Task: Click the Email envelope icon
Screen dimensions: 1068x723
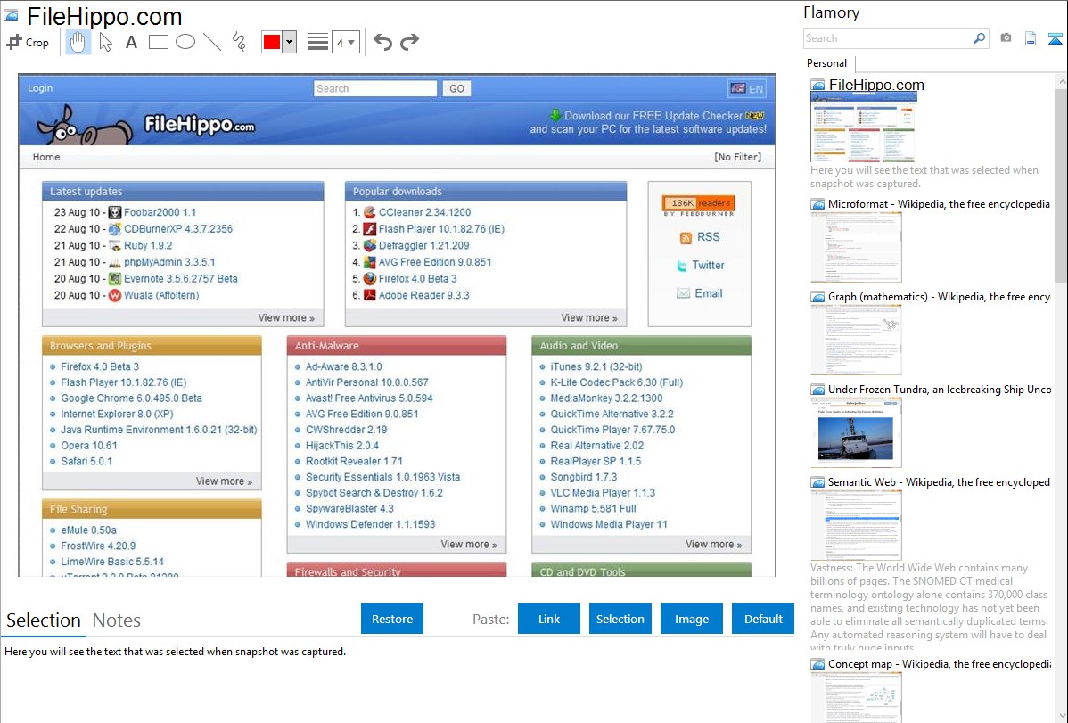Action: pos(683,293)
